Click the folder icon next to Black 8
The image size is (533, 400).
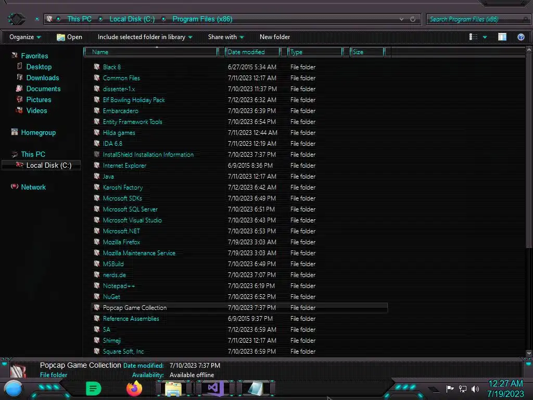click(x=97, y=67)
